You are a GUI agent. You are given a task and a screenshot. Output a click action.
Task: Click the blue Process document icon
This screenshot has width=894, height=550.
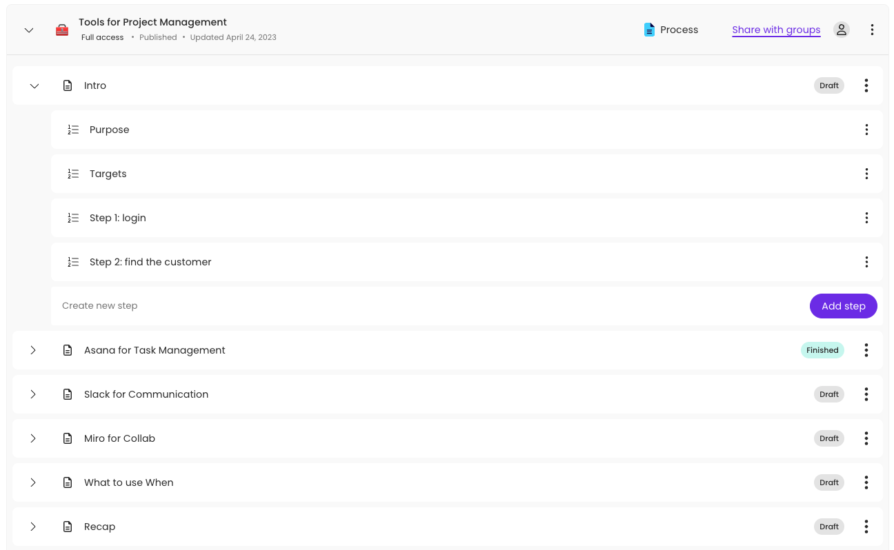pos(649,30)
